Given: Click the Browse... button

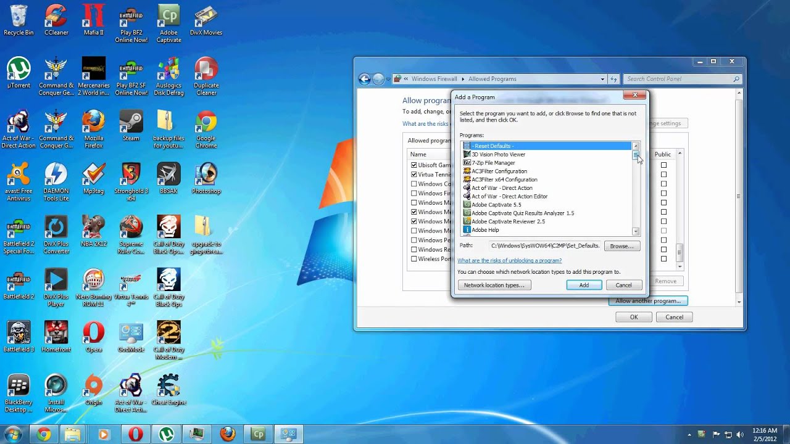Looking at the screenshot, I should click(622, 246).
